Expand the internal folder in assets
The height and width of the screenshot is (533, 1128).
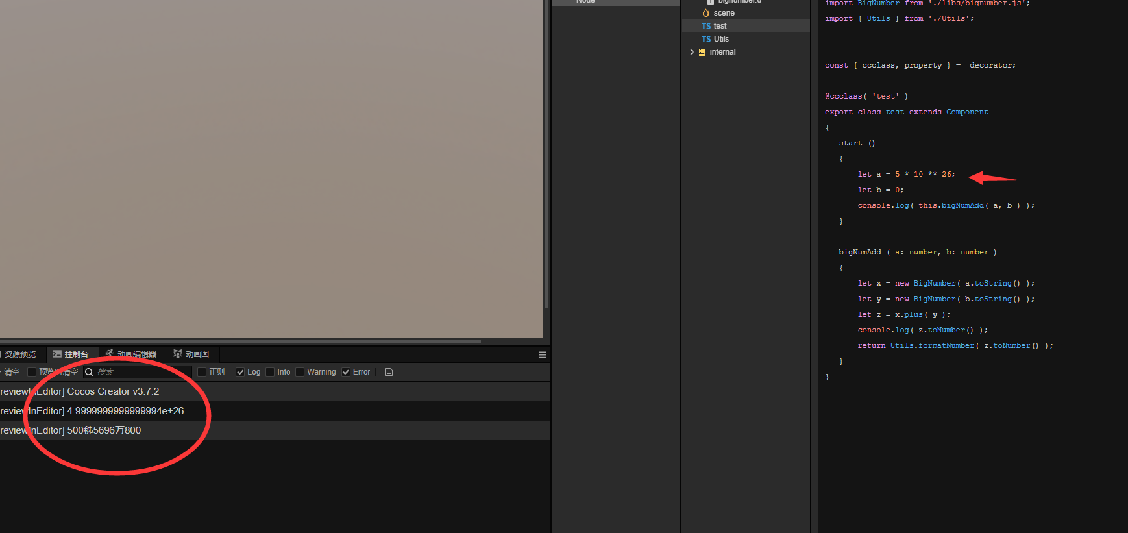click(692, 52)
